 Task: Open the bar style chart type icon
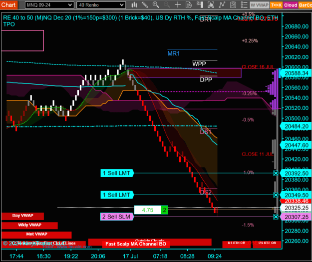click(x=134, y=5)
